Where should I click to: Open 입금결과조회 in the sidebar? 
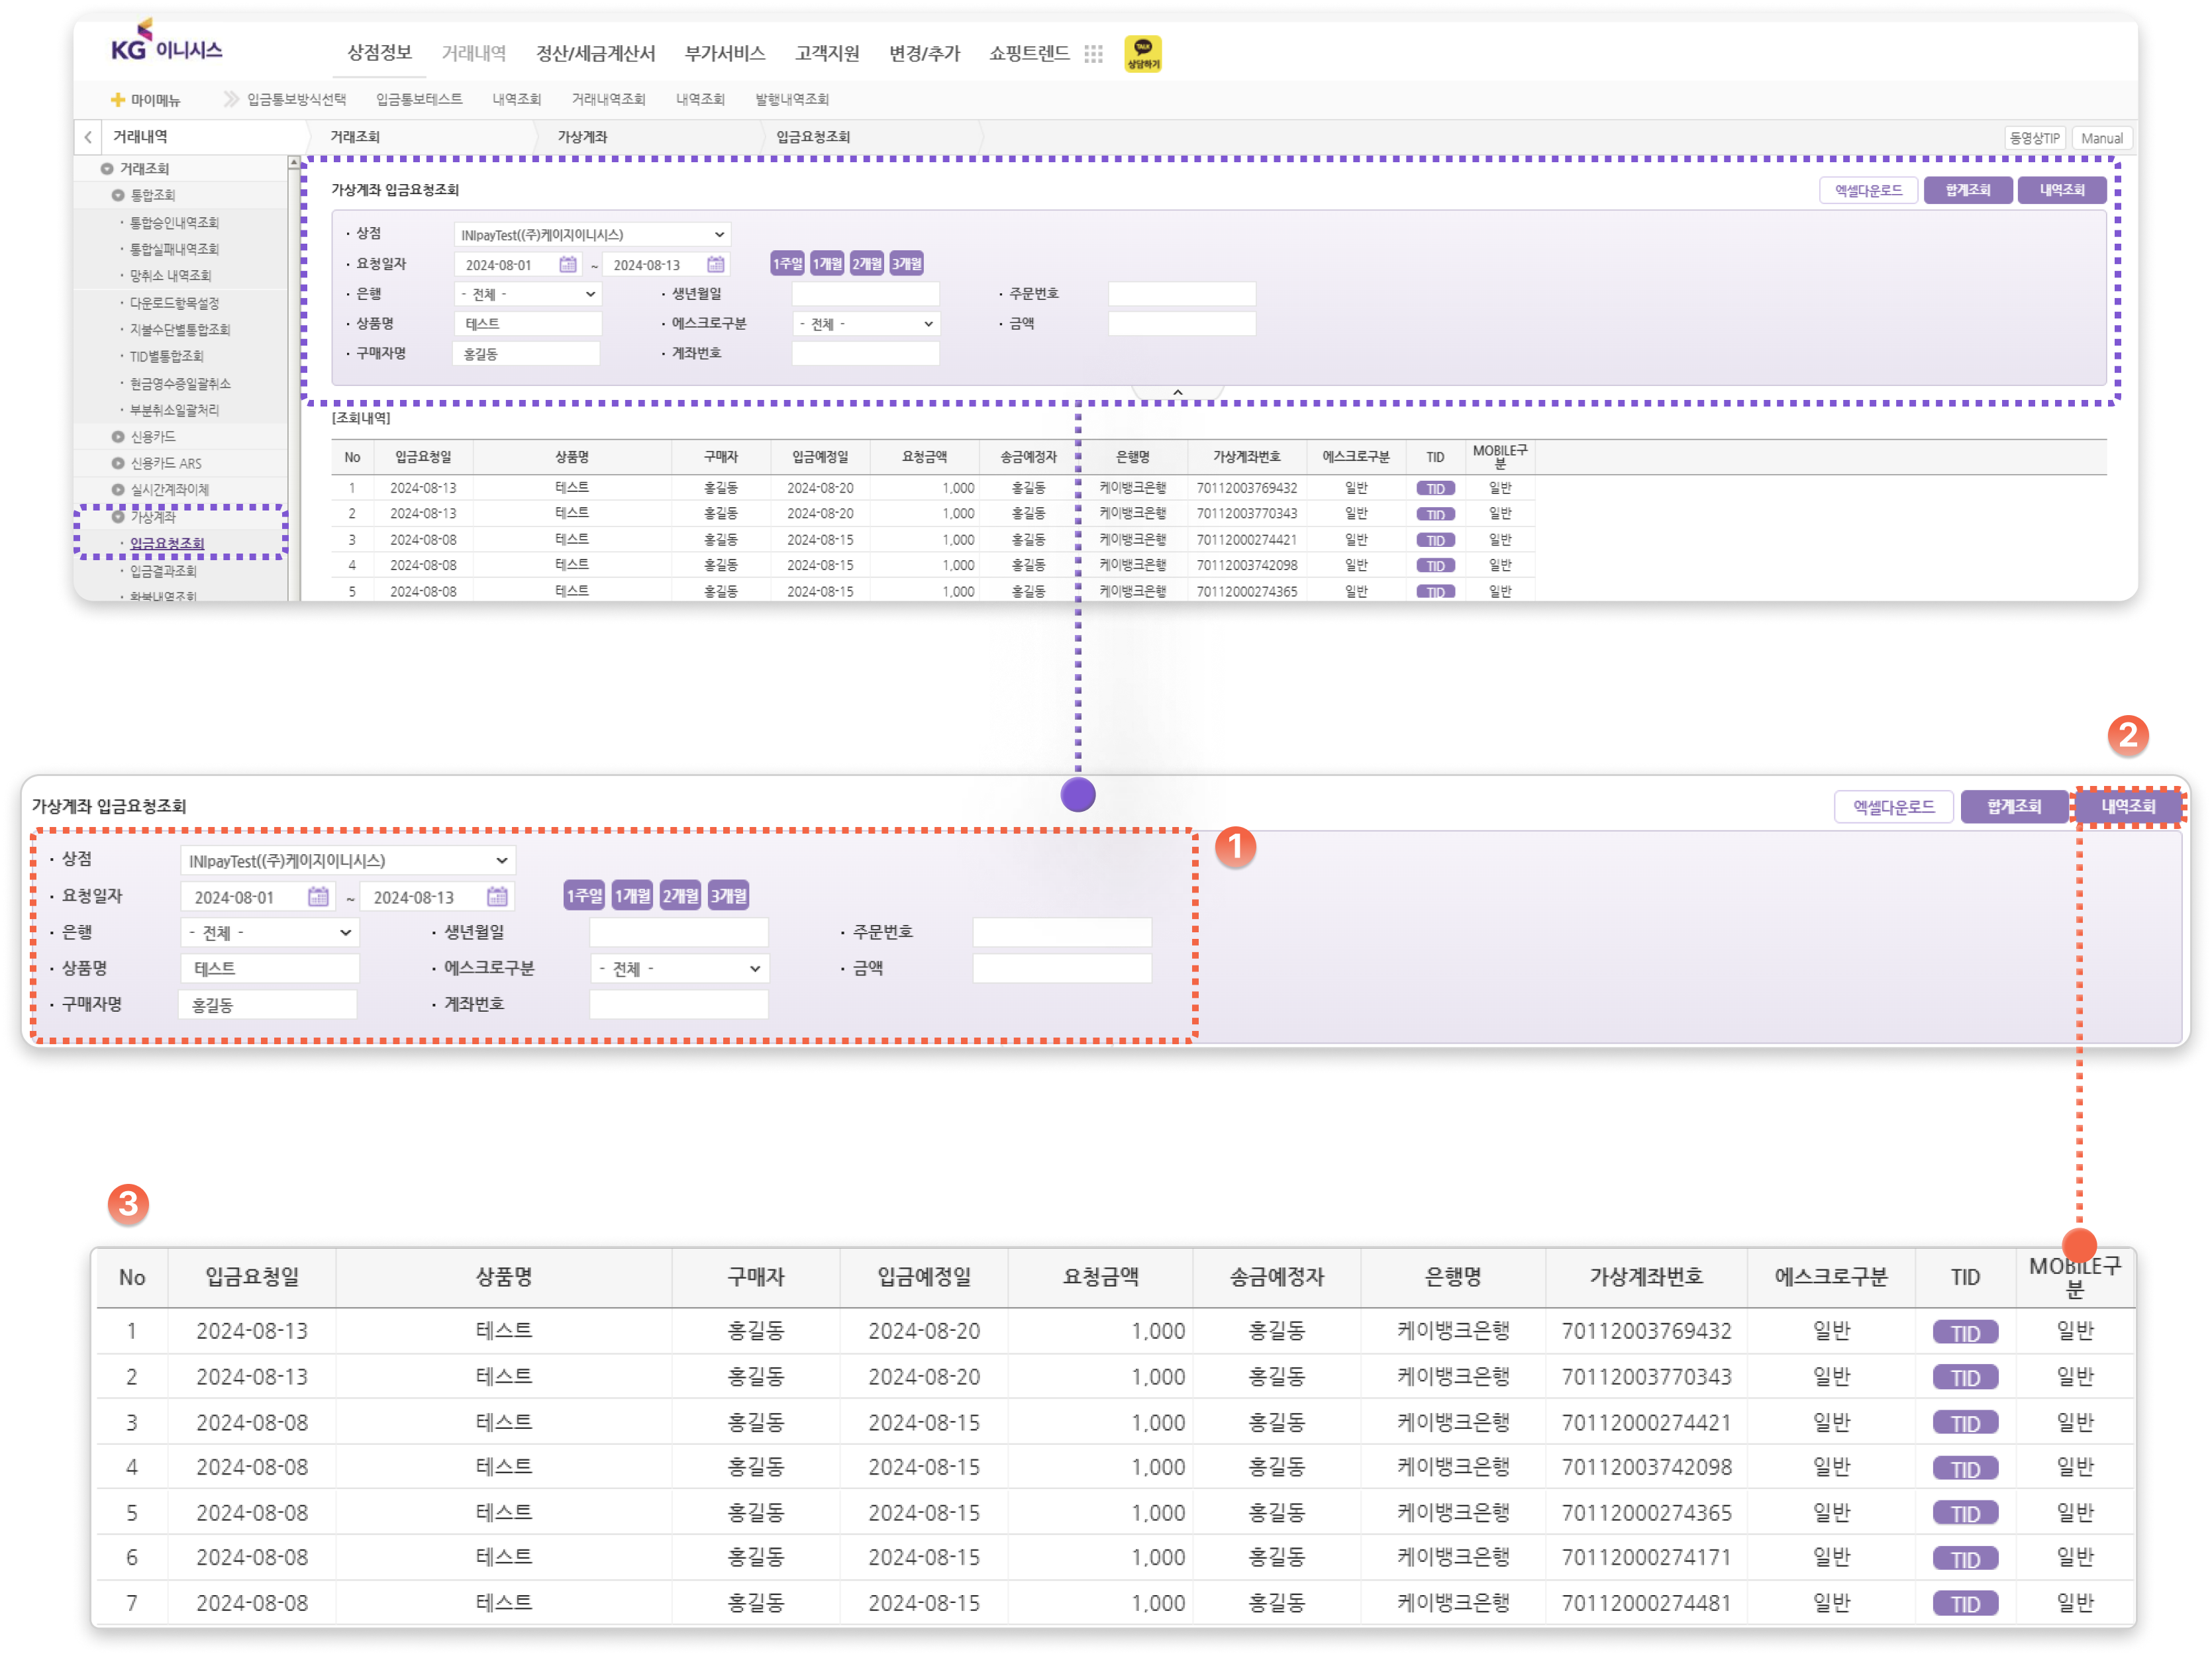coord(163,571)
